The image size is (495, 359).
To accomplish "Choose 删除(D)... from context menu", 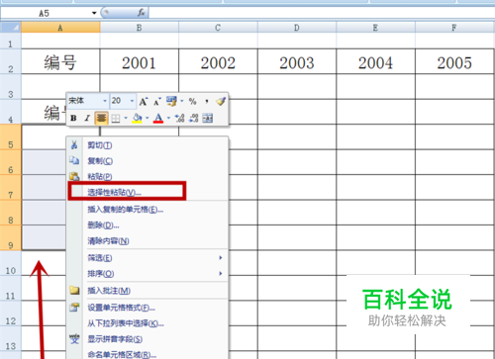I will coord(148,225).
